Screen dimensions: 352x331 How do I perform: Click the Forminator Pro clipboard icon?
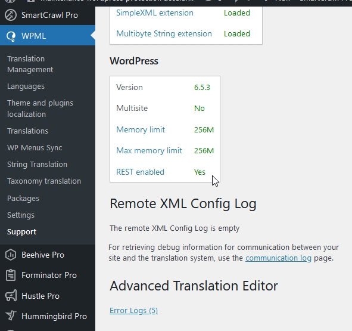pyautogui.click(x=11, y=275)
